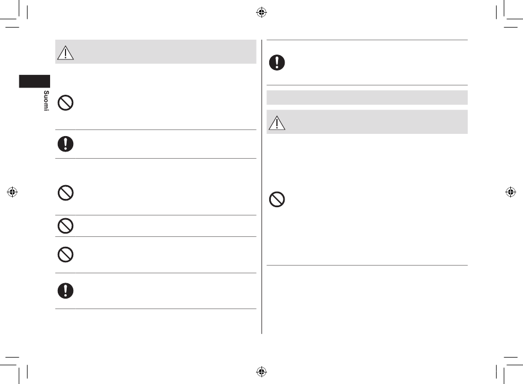Select the fourth prohibition icon in left column

[66, 255]
